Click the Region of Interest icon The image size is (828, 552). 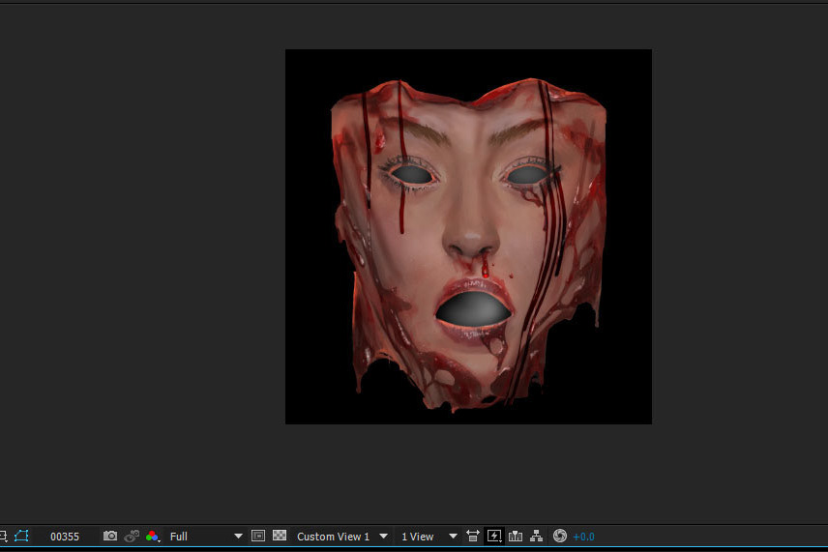point(258,537)
